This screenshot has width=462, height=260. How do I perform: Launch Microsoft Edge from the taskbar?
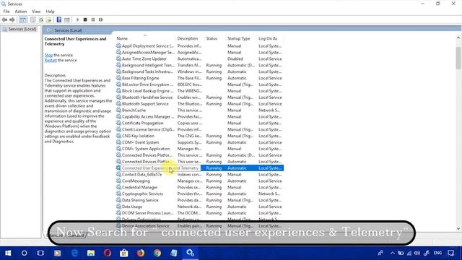tap(74, 253)
